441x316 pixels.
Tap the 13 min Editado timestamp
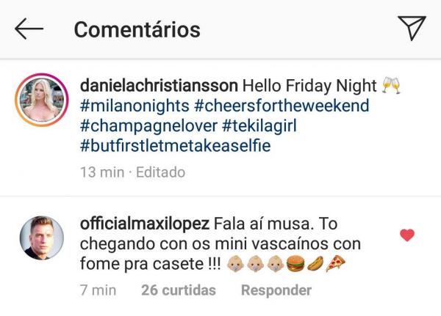[x=133, y=172]
